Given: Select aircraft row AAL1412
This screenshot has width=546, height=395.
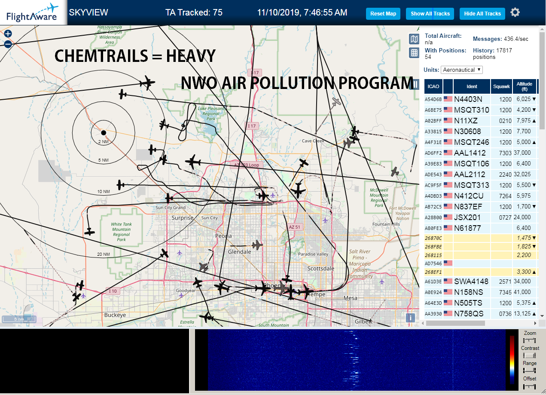Looking at the screenshot, I should point(481,153).
